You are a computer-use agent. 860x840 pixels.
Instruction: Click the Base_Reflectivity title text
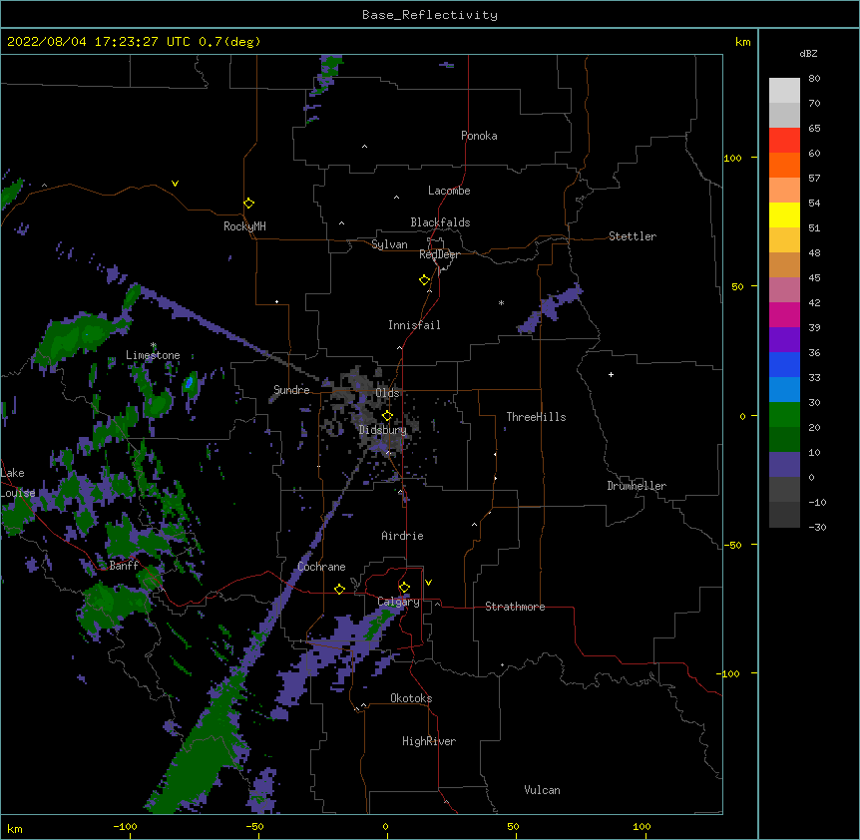click(430, 15)
